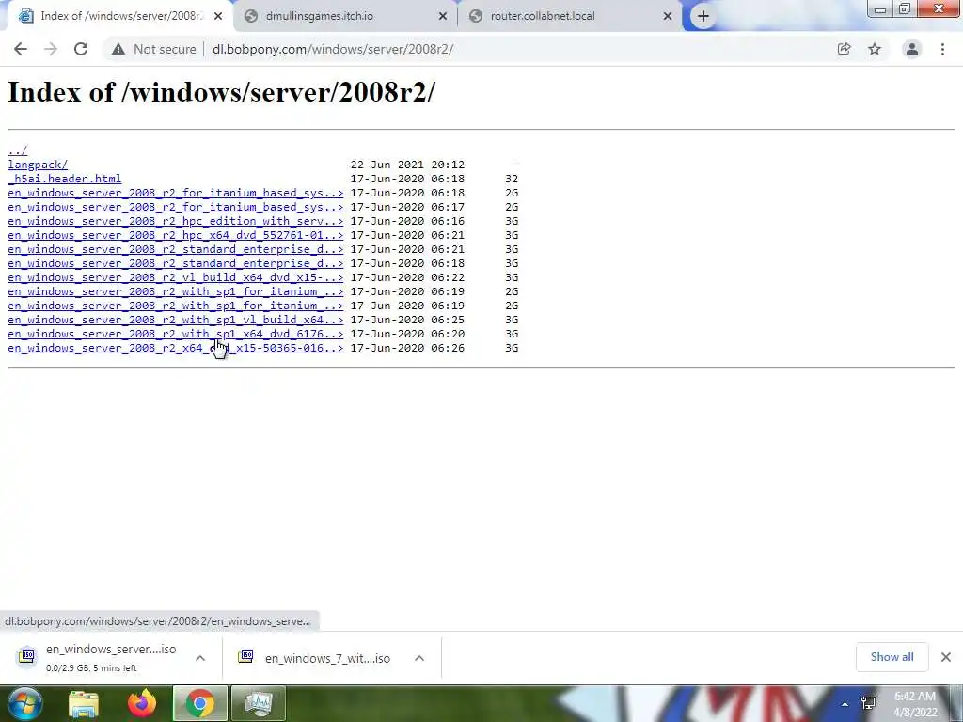Go back to the previous page
This screenshot has width=963, height=722.
(x=21, y=49)
